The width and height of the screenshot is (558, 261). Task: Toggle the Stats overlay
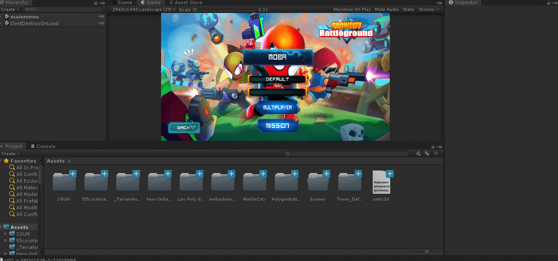(x=408, y=10)
